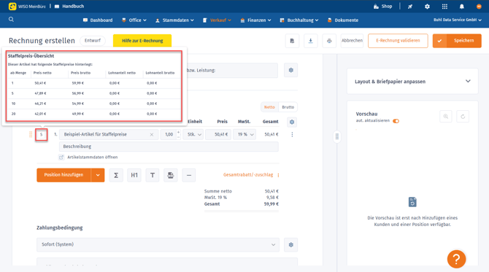Click the WISO MeinBüro logo
The width and height of the screenshot is (489, 272).
coord(27,7)
